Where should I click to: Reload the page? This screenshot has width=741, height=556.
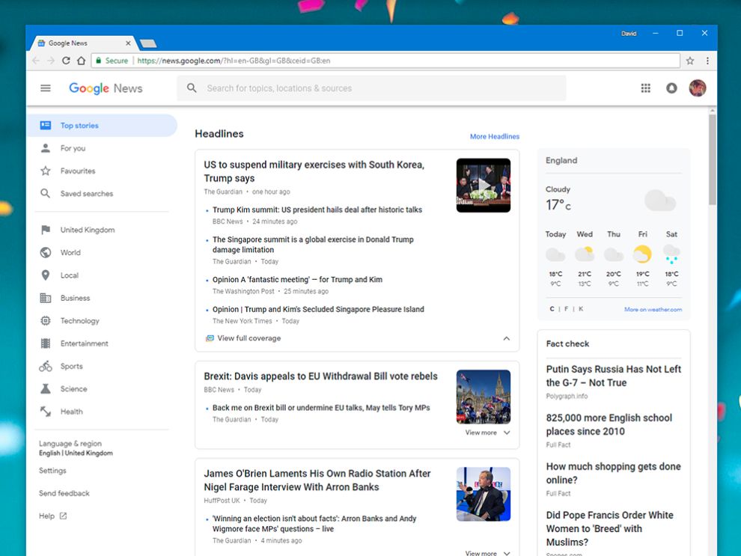click(x=66, y=61)
